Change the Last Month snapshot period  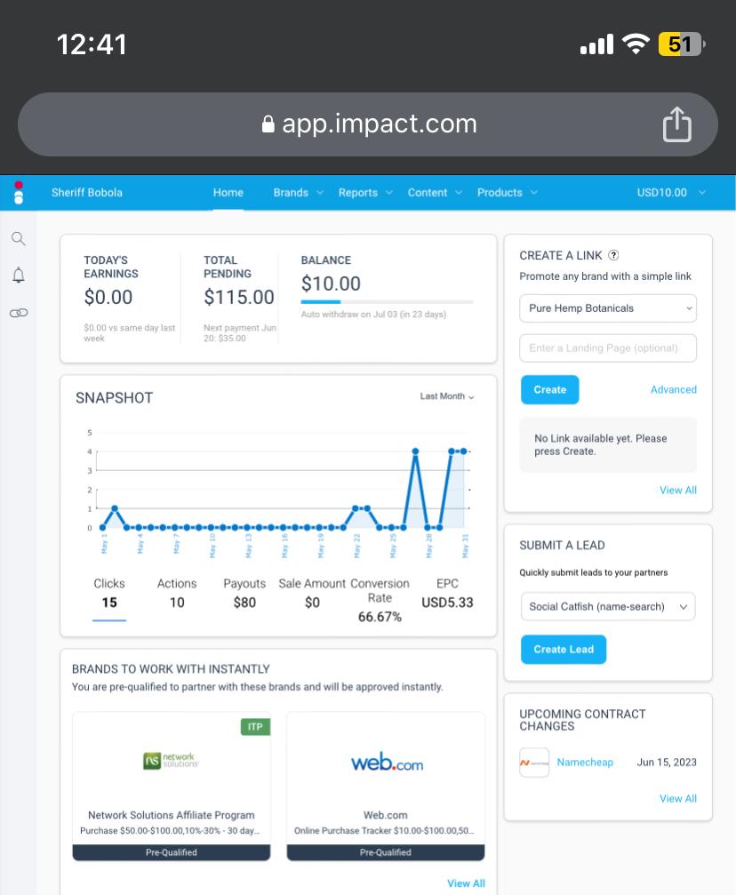[447, 396]
